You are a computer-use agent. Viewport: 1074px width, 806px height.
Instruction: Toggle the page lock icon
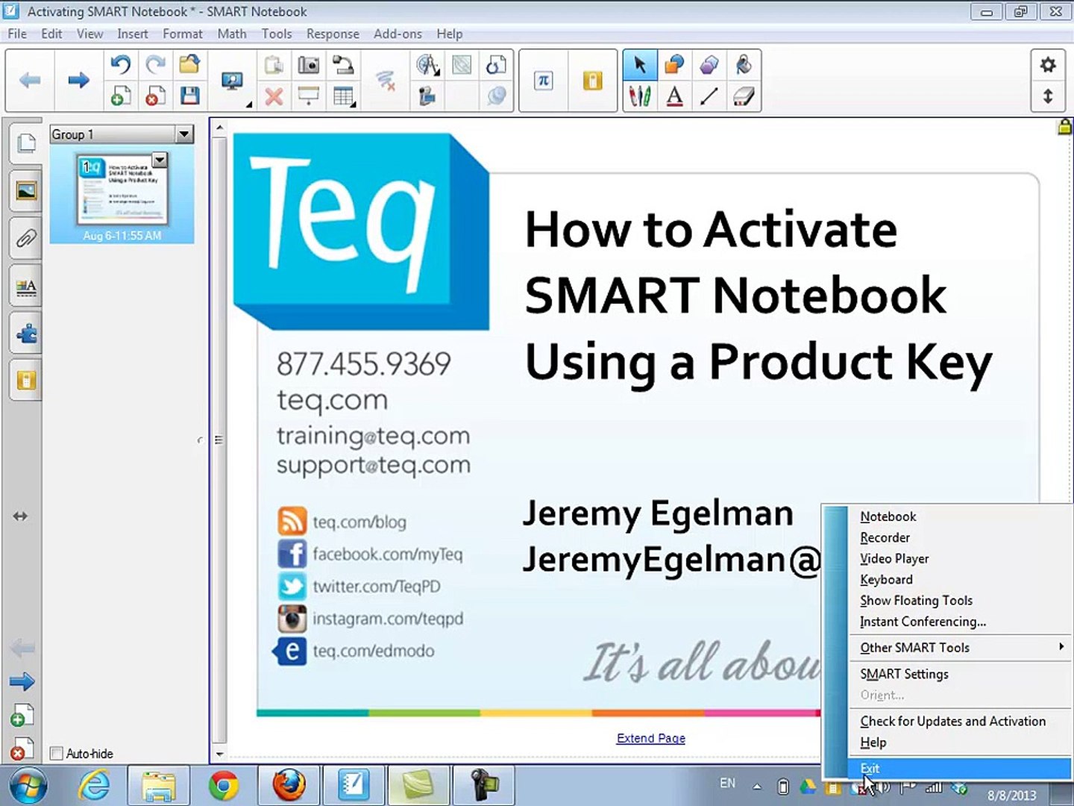pos(1064,127)
